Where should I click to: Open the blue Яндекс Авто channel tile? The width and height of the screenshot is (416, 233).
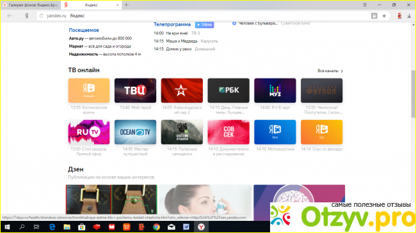(x=275, y=132)
